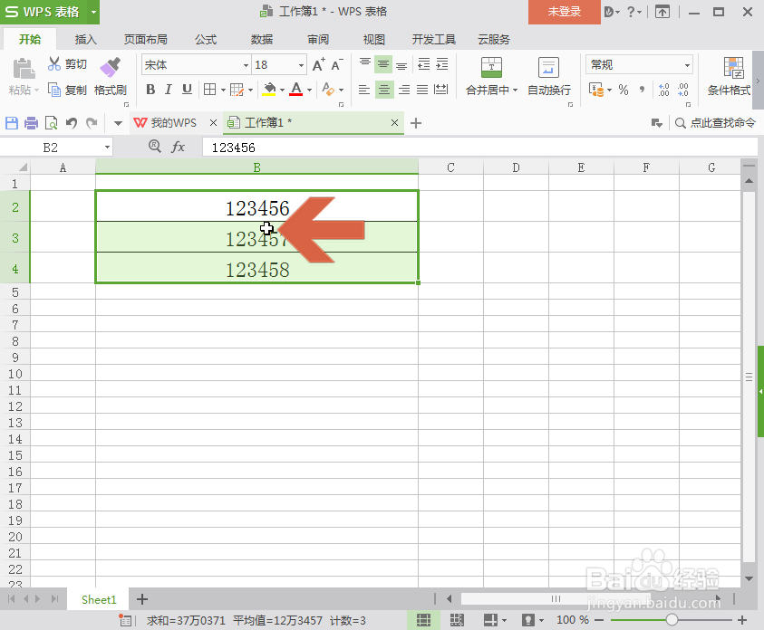This screenshot has width=764, height=630.
Task: Click Merge and Center icon
Action: 491,68
